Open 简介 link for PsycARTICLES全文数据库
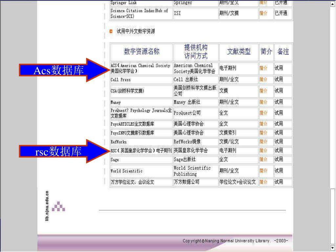The image size is (336, 252). point(263,124)
